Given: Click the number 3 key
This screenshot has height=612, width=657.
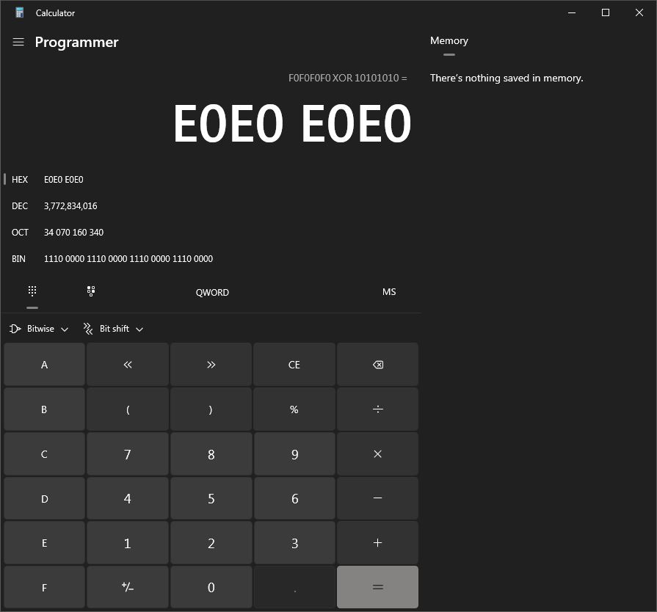Looking at the screenshot, I should pyautogui.click(x=294, y=542).
